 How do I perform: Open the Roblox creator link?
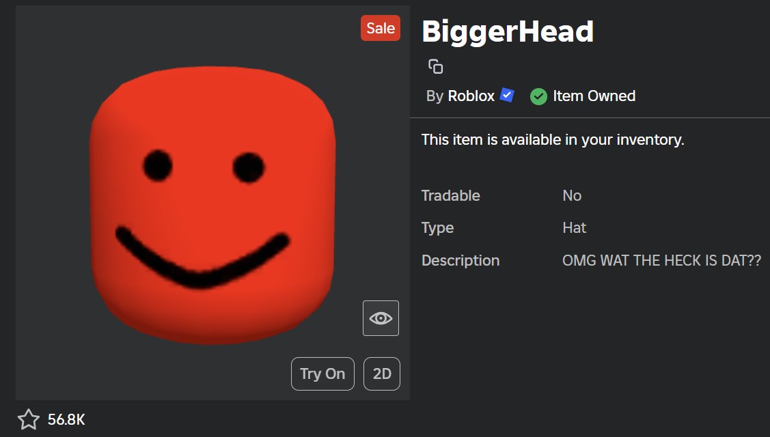click(x=471, y=96)
